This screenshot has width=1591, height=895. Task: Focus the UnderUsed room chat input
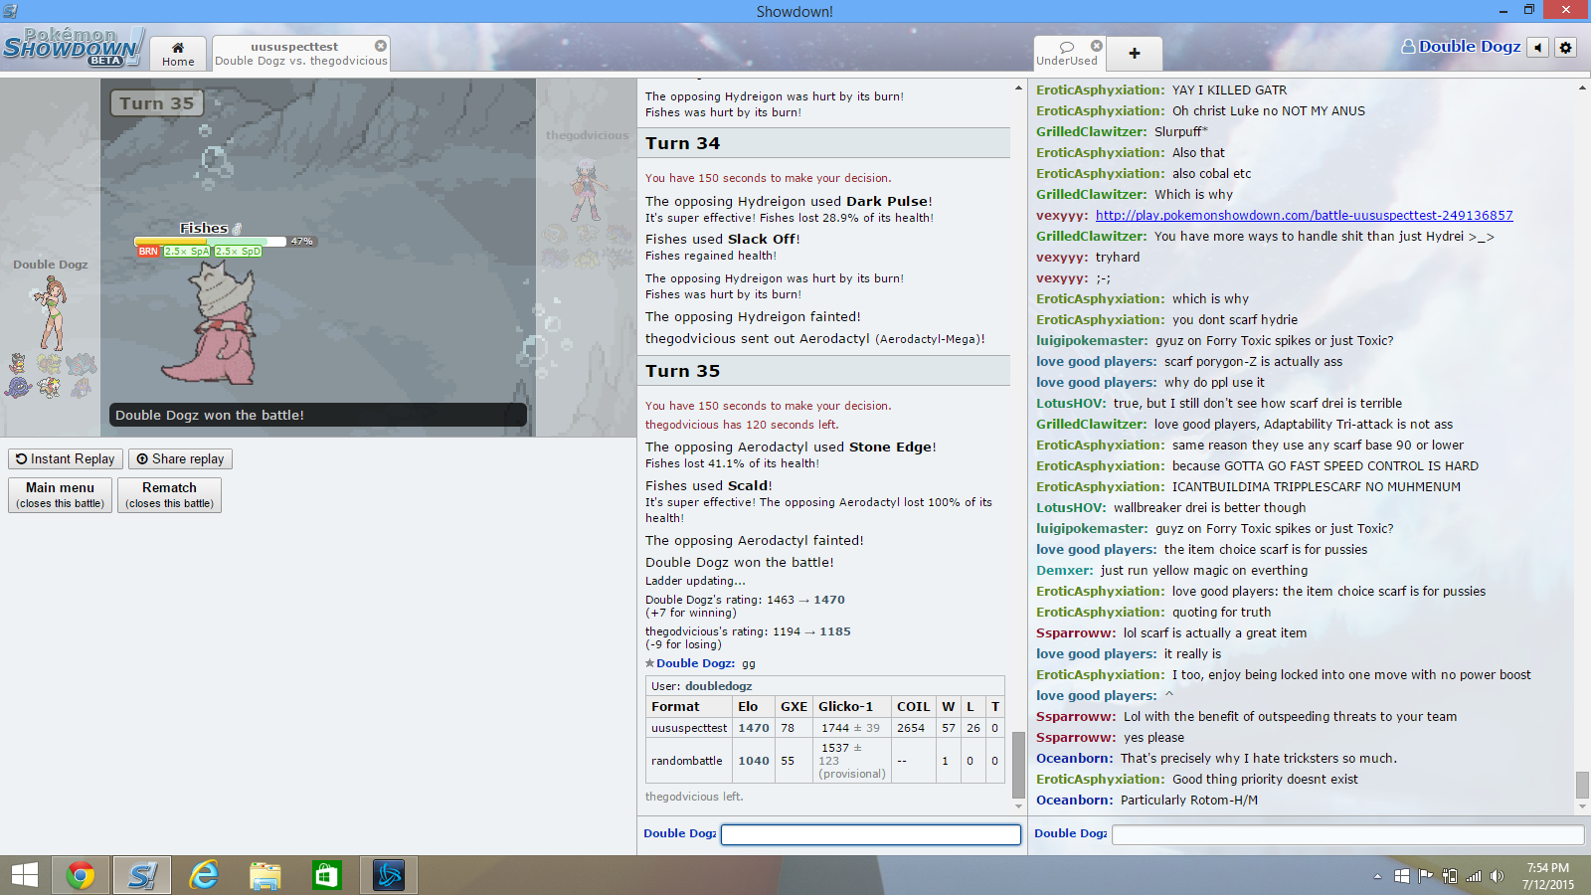coord(1347,834)
